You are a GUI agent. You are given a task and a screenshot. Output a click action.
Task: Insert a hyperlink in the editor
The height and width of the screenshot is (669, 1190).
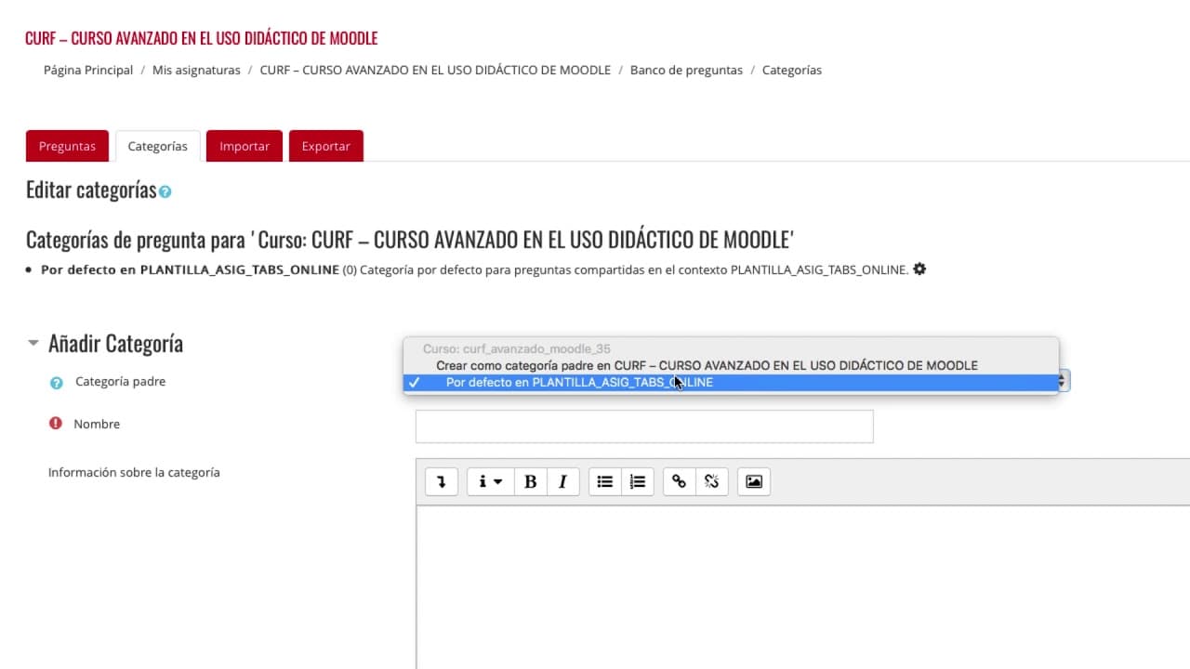679,481
